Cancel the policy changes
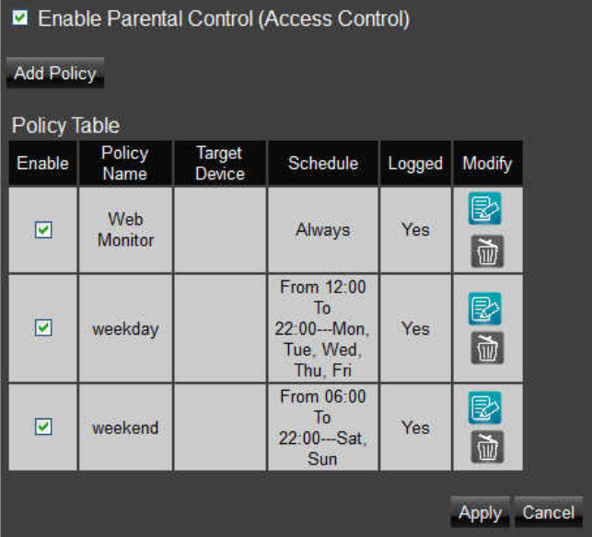 [x=549, y=512]
